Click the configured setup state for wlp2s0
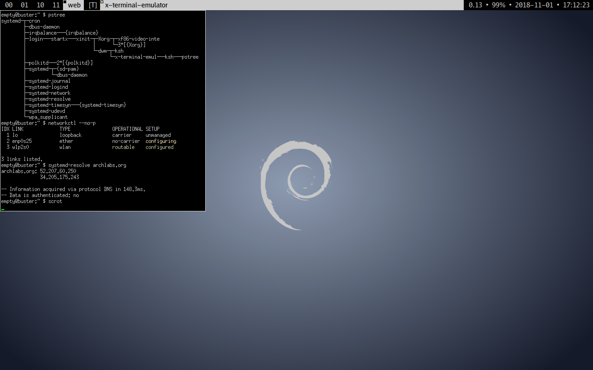The width and height of the screenshot is (593, 370). click(159, 147)
